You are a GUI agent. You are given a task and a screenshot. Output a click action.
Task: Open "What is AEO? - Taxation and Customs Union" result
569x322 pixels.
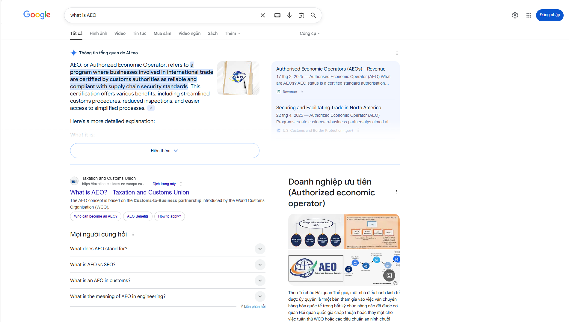[129, 192]
